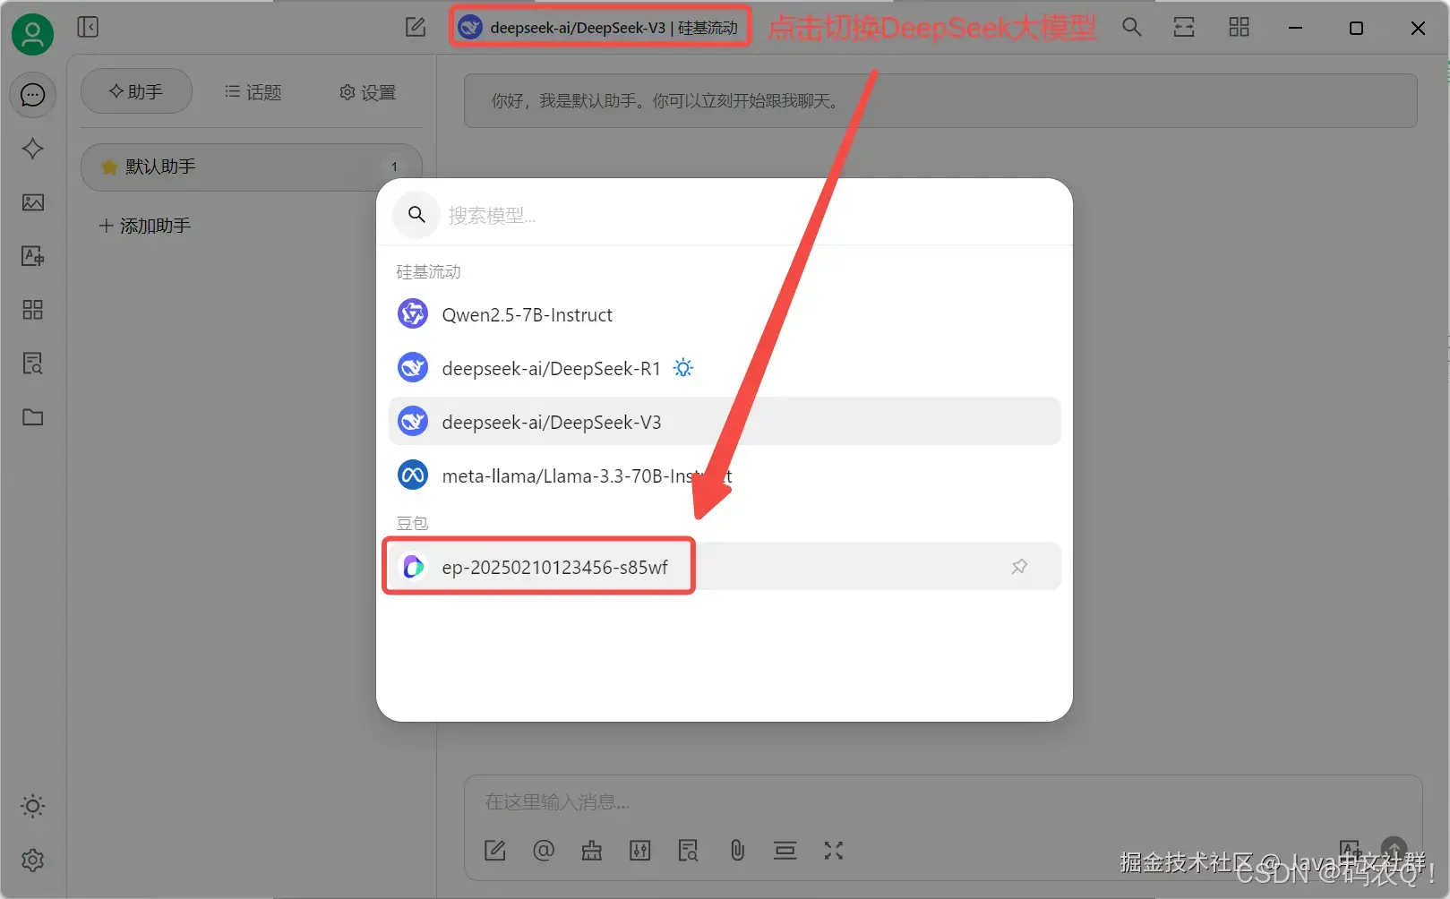Click the @ mention model icon

pos(544,851)
